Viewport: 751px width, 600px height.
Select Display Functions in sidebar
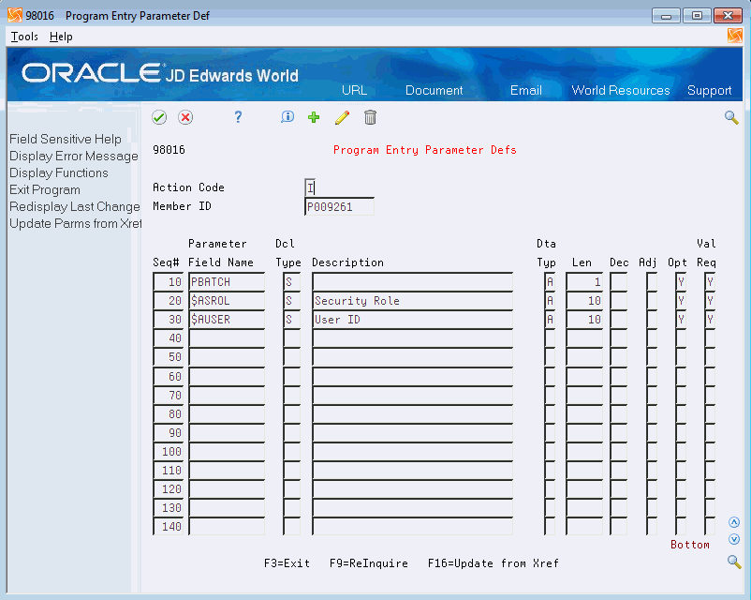pos(59,172)
